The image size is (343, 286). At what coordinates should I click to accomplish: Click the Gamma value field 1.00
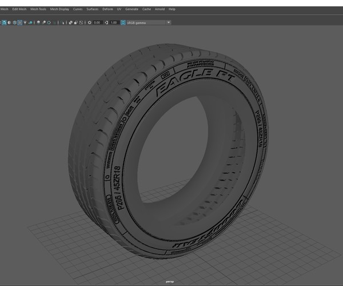click(x=114, y=22)
